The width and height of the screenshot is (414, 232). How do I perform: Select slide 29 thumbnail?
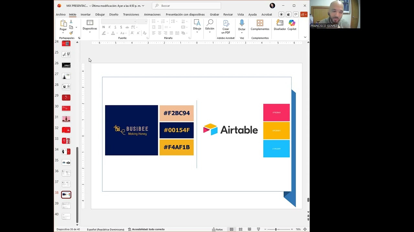tap(66, 98)
